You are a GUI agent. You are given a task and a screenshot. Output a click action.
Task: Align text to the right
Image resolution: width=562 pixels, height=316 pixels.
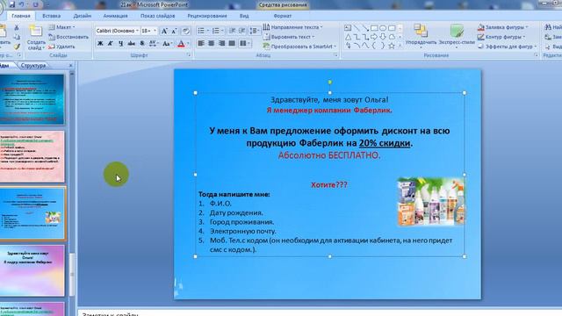click(x=222, y=43)
